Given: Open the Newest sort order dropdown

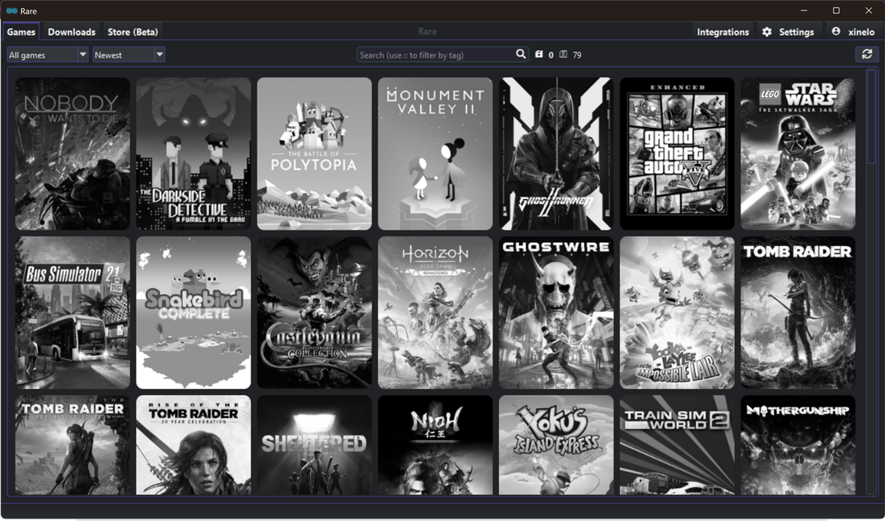Looking at the screenshot, I should (x=129, y=55).
